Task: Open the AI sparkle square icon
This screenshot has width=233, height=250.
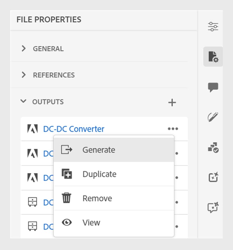Action: [213, 177]
